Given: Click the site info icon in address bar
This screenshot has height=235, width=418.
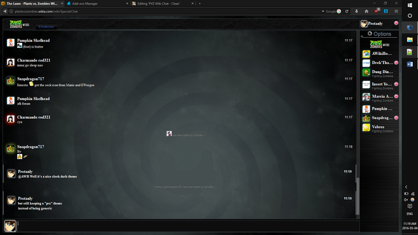Looking at the screenshot, I should click(x=11, y=12).
